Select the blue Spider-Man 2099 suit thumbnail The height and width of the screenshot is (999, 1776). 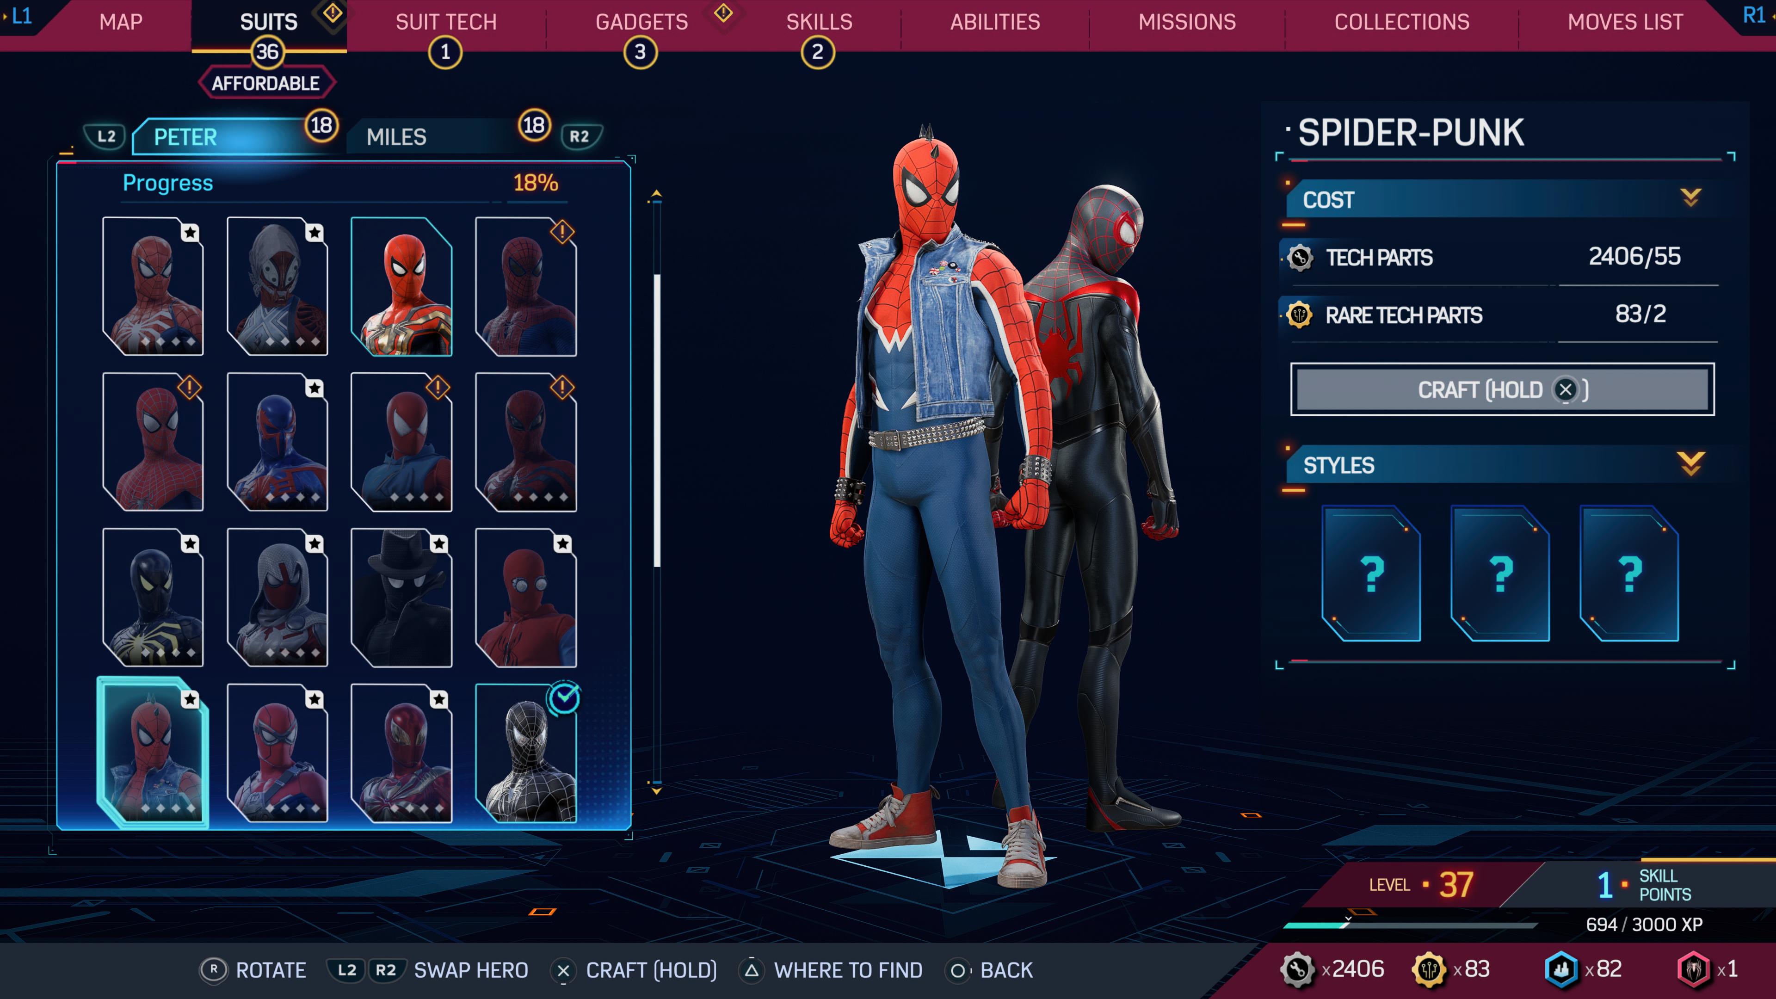[277, 442]
